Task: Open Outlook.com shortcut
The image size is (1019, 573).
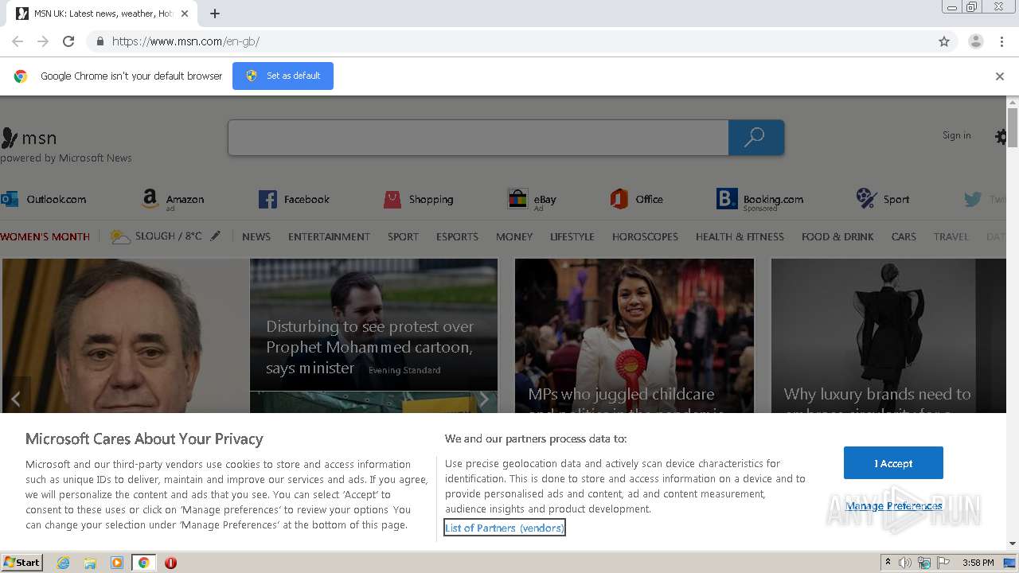Action: pos(44,199)
